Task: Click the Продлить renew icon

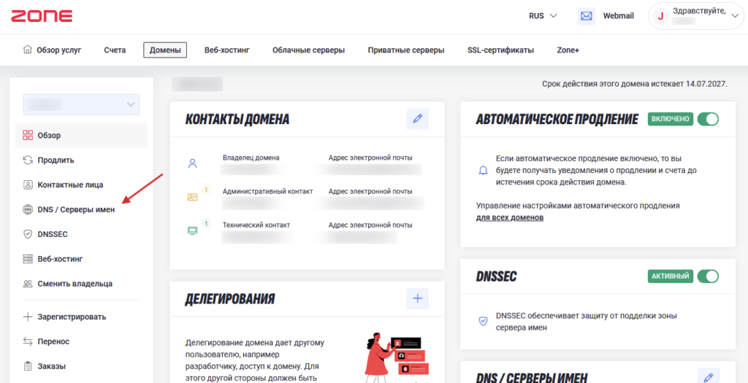Action: (28, 160)
